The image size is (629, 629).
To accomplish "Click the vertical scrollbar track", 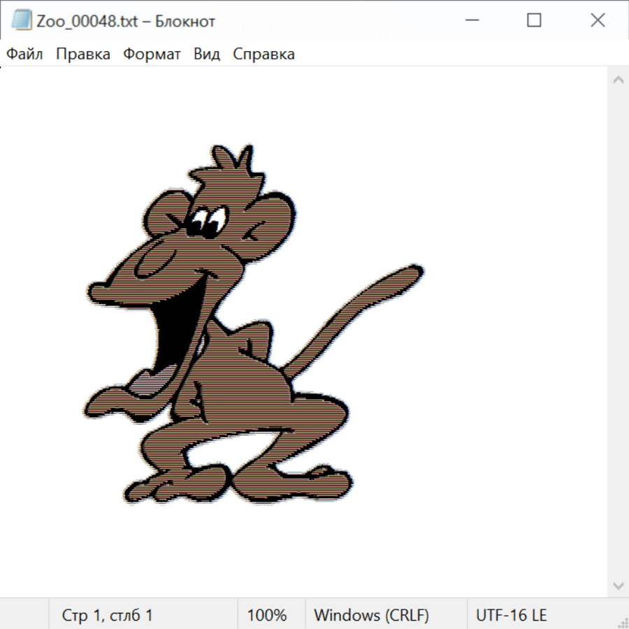I will tap(618, 332).
